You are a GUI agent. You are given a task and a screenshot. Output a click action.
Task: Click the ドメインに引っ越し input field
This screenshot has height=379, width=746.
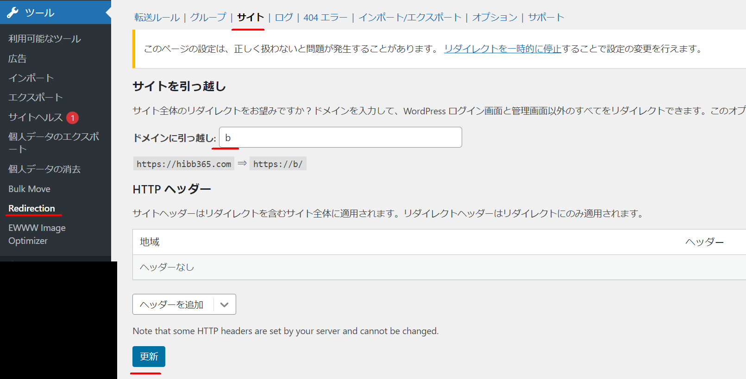tap(340, 137)
